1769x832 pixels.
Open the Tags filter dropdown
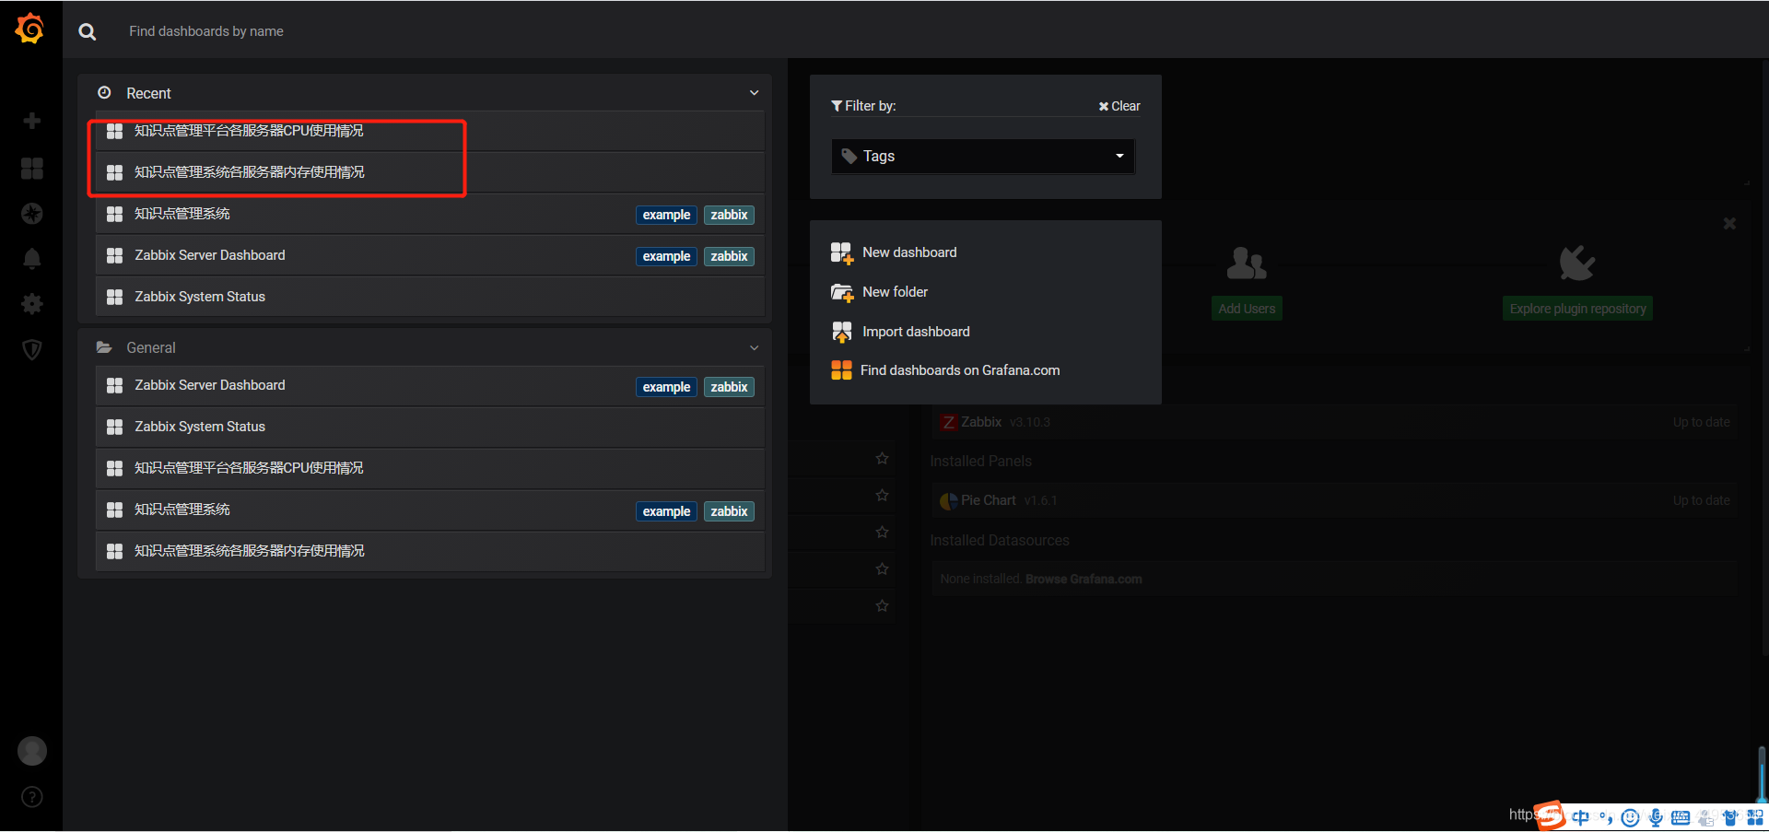pyautogui.click(x=983, y=157)
